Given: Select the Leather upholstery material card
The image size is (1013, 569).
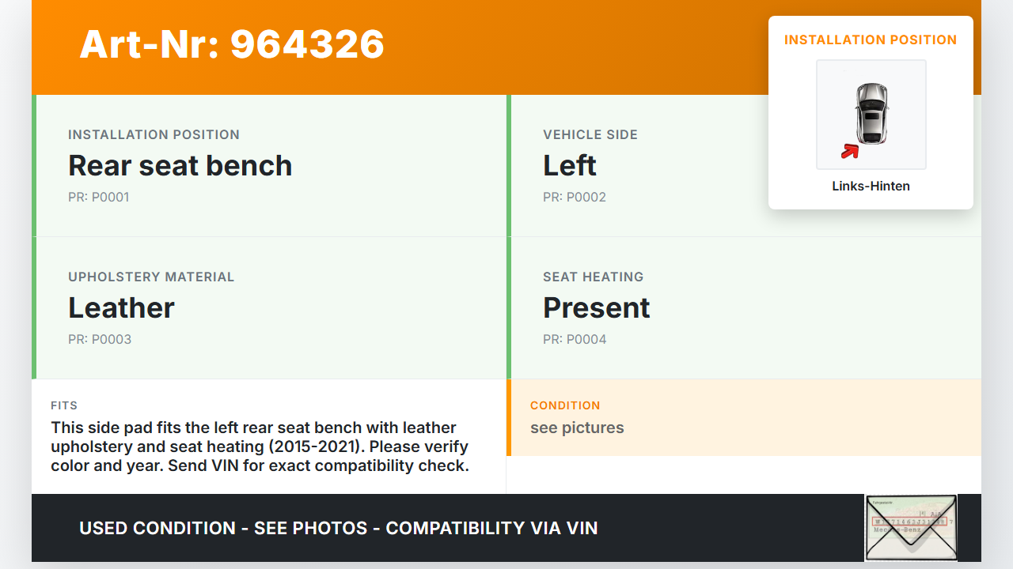Looking at the screenshot, I should point(269,308).
